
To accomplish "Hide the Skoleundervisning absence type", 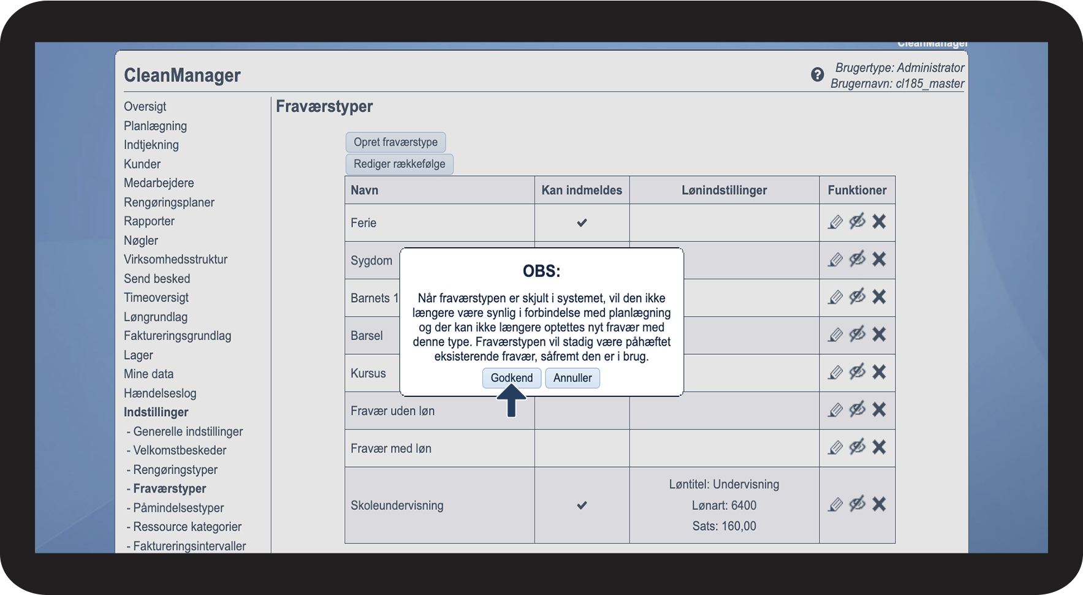I will click(857, 504).
